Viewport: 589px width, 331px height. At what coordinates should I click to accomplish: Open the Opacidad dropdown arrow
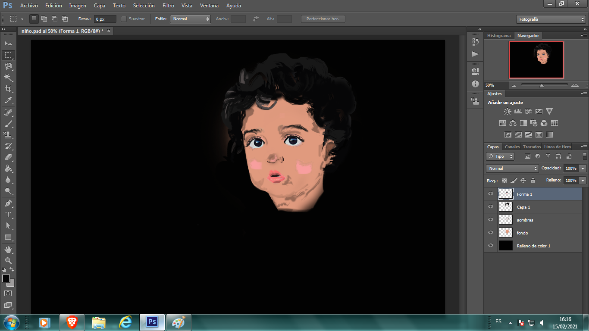583,169
